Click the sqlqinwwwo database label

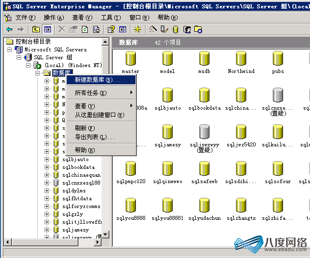168,182
